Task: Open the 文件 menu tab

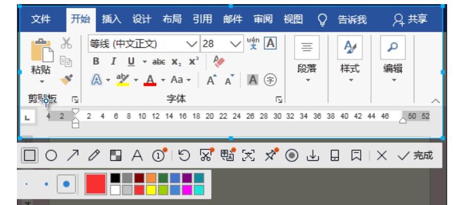Action: pos(41,20)
